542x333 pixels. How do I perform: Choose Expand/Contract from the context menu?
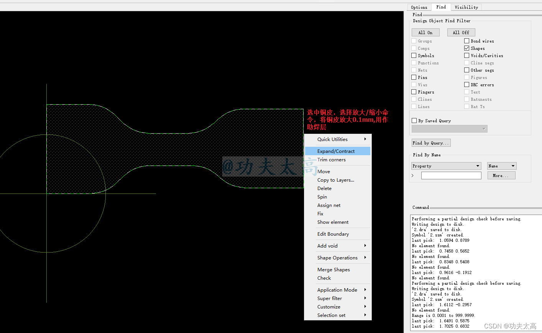point(336,151)
